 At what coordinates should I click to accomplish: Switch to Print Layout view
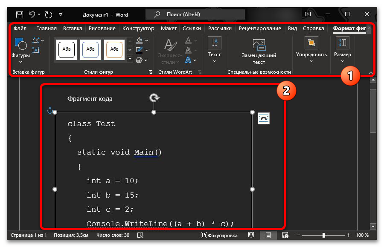point(268,235)
